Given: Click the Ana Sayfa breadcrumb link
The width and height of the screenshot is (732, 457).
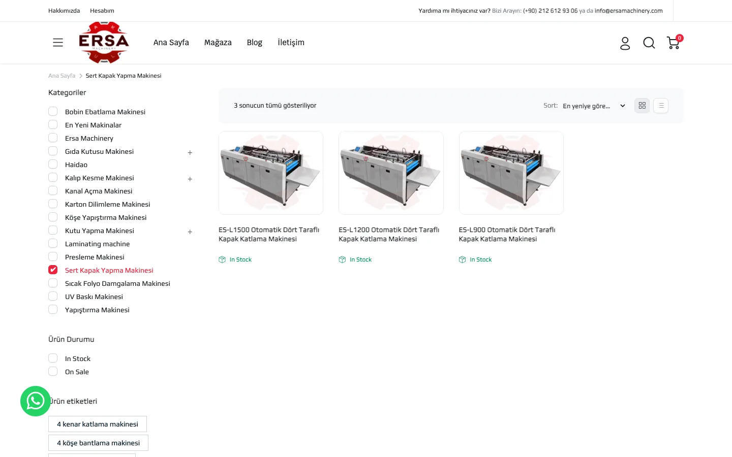Looking at the screenshot, I should (62, 76).
